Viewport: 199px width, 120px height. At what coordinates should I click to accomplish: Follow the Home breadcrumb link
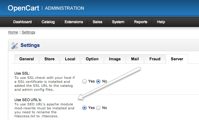13,32
